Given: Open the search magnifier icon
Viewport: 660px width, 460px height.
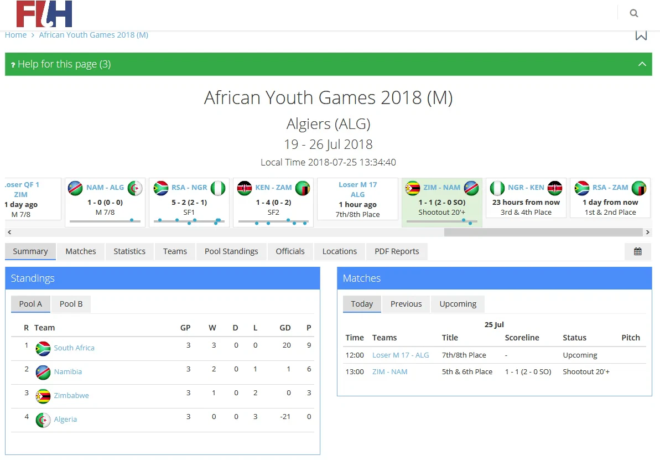Looking at the screenshot, I should point(634,13).
